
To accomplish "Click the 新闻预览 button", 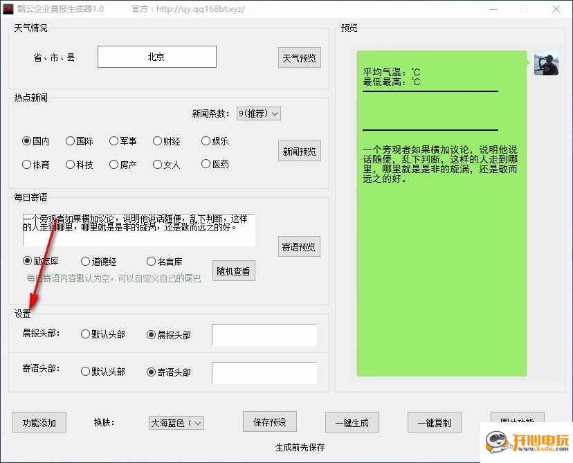I will (299, 151).
